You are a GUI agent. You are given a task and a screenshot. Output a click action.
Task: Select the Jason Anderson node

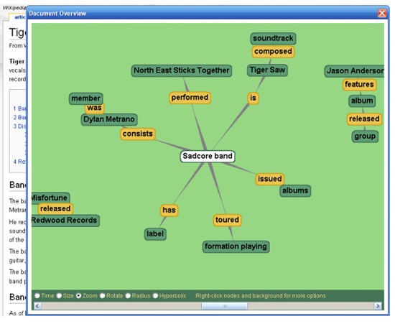(x=355, y=71)
